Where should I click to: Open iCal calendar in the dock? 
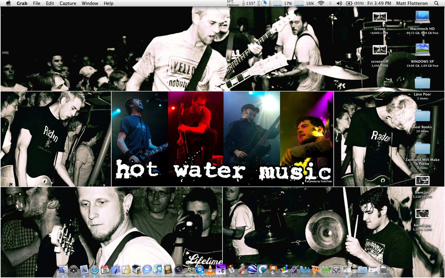105,270
